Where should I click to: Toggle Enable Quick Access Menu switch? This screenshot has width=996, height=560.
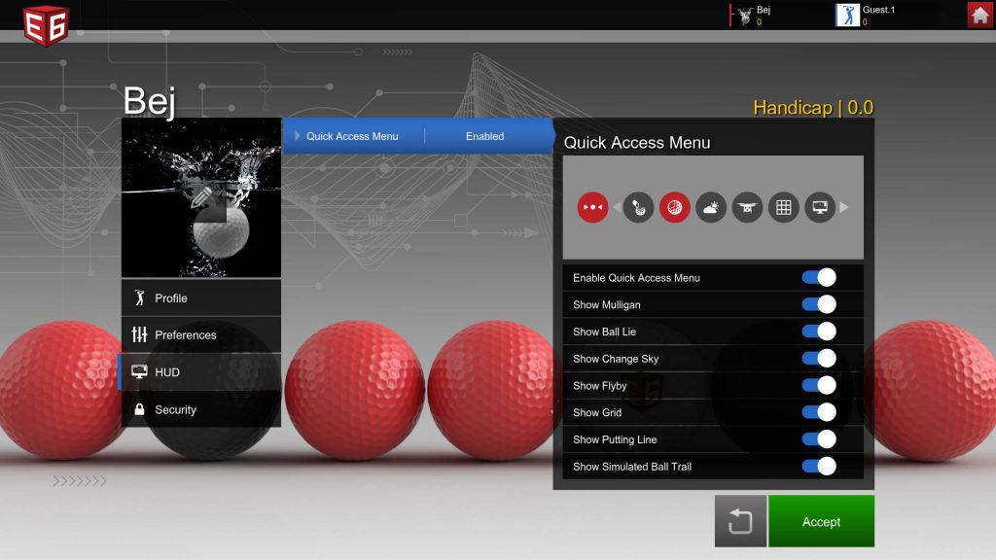coord(819,277)
